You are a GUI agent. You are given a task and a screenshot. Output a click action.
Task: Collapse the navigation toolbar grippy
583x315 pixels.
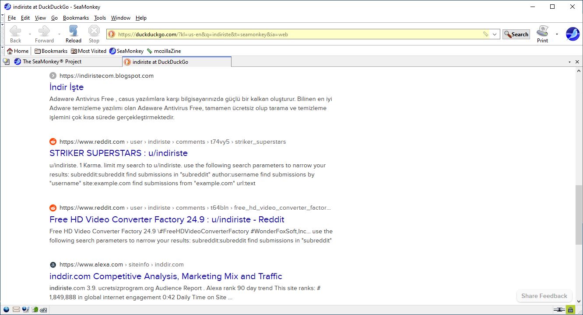(x=3, y=34)
